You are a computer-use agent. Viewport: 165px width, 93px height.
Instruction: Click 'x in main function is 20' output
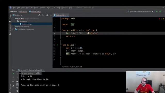(35, 79)
